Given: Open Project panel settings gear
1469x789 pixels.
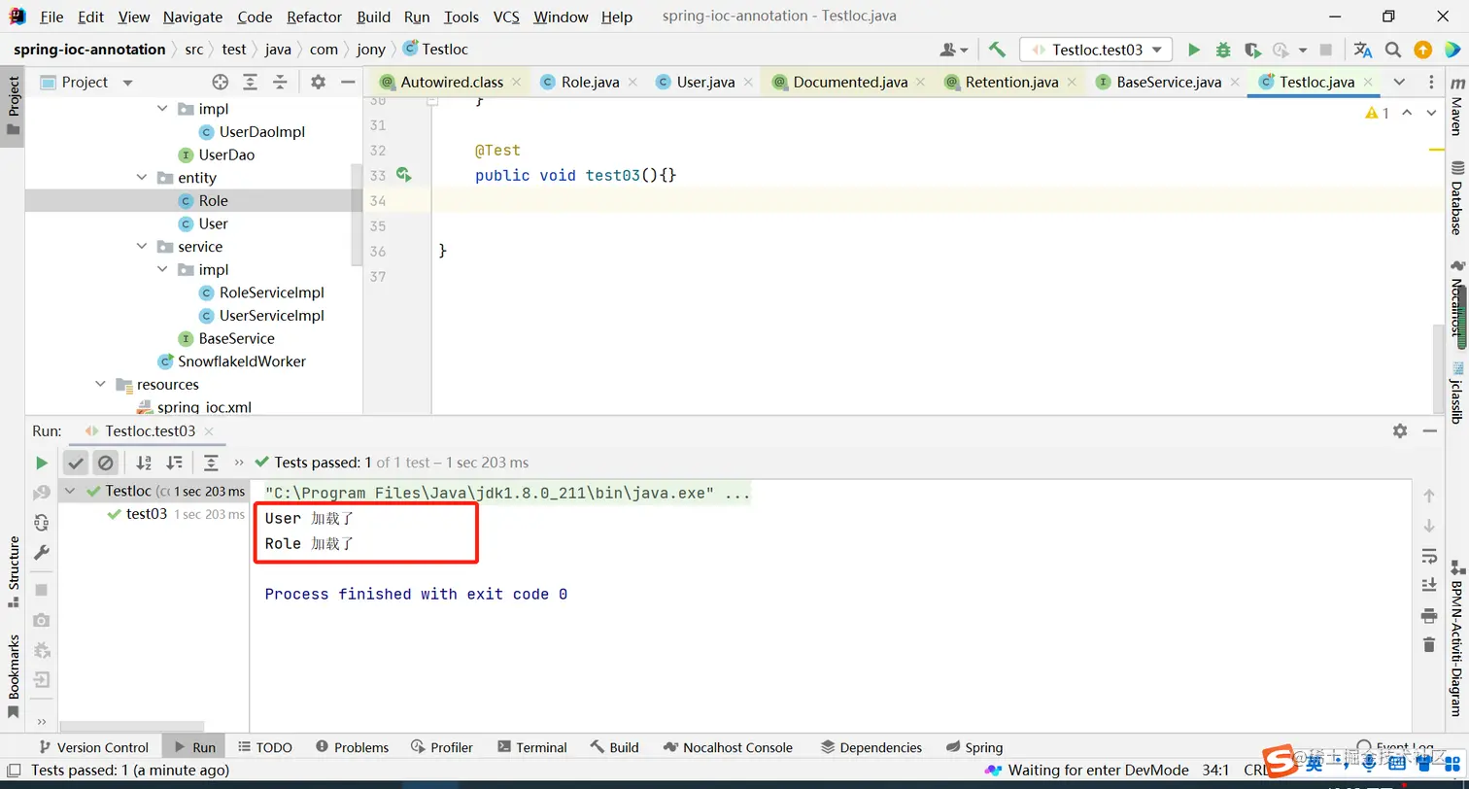Looking at the screenshot, I should click(318, 83).
